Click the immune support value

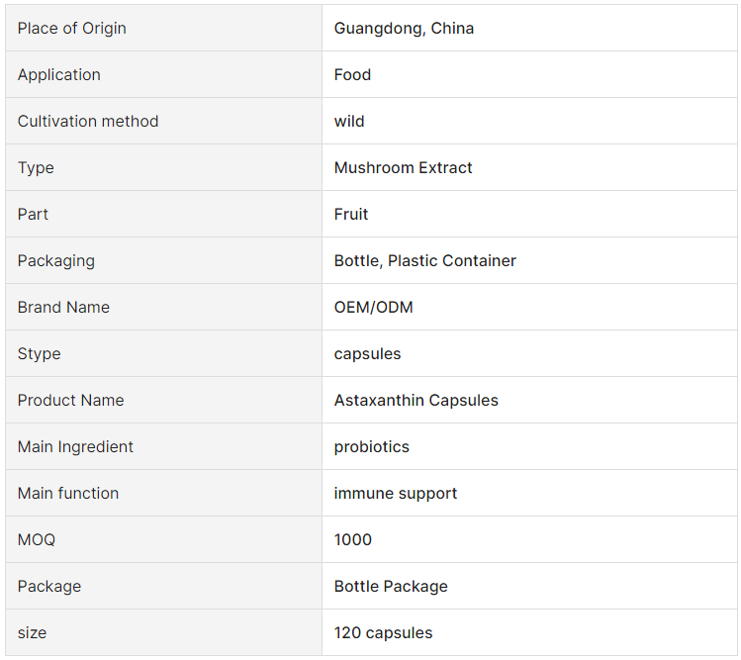(x=396, y=493)
